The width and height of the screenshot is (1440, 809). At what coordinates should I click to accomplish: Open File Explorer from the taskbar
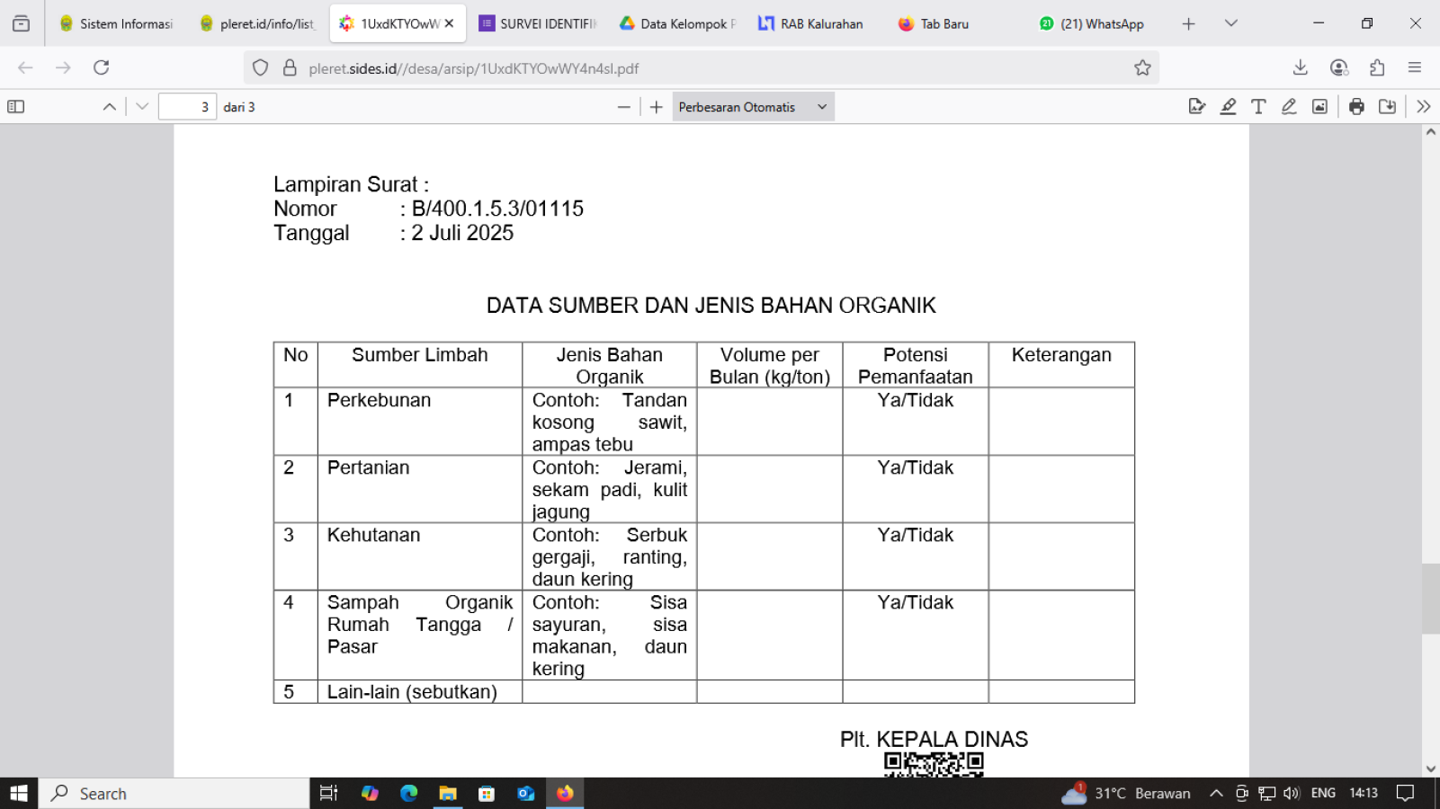click(448, 794)
